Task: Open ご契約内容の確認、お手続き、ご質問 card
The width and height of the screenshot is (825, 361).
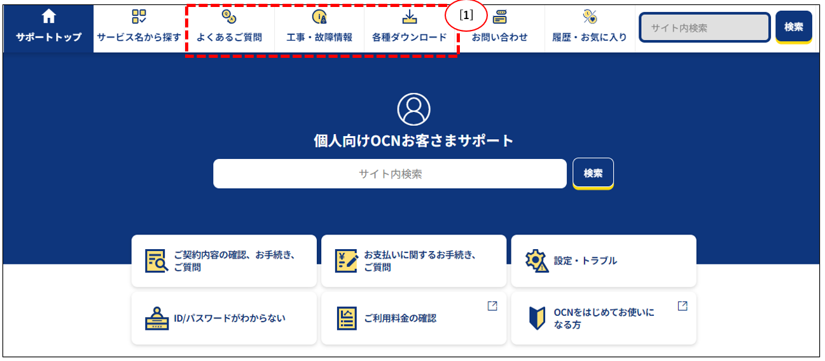Action: point(224,261)
